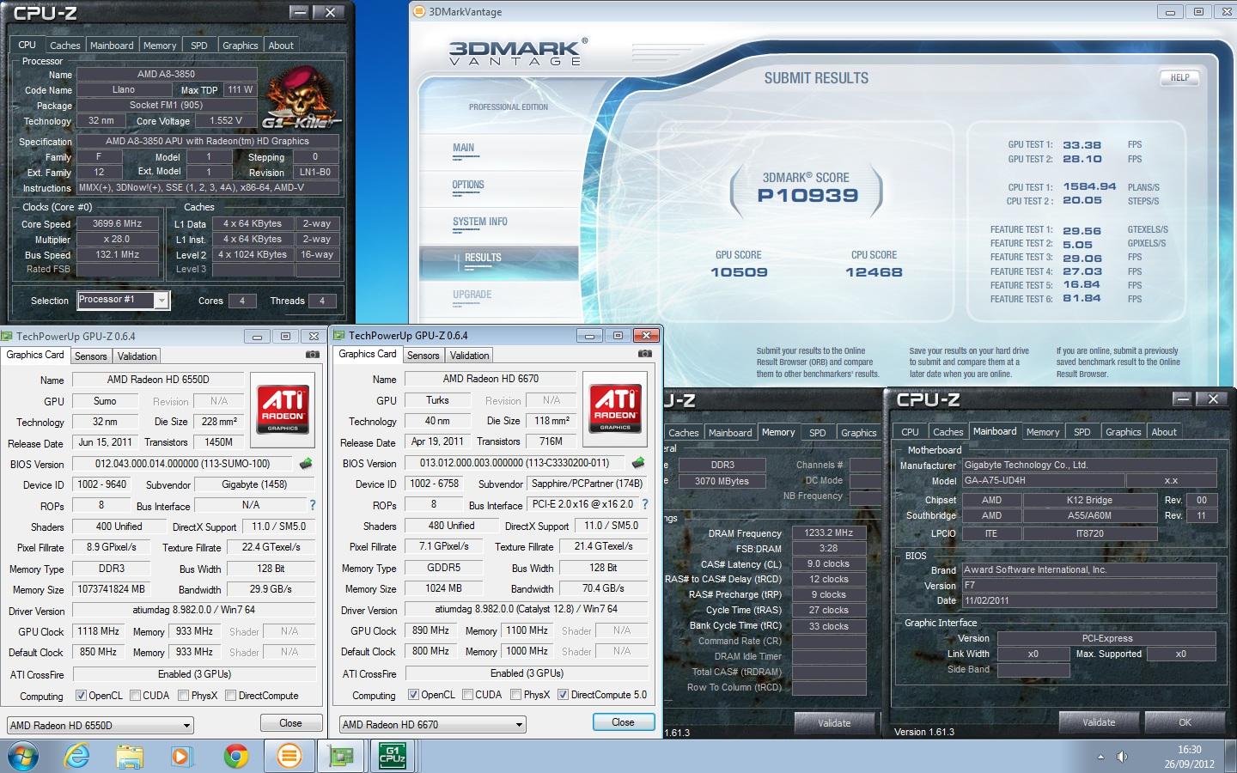Click HELP button in 3DMark Vantage

point(1180,77)
